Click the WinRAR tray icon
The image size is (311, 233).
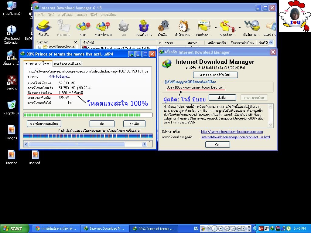pyautogui.click(x=278, y=228)
